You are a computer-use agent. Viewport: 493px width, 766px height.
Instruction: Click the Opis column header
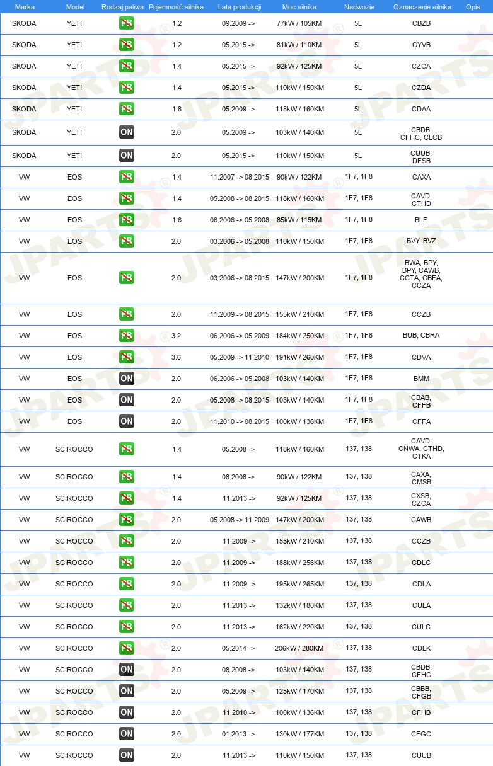tap(472, 6)
